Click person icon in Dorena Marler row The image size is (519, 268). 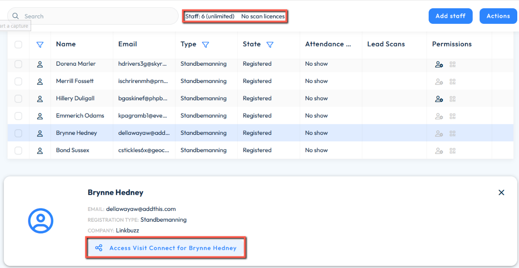[40, 64]
